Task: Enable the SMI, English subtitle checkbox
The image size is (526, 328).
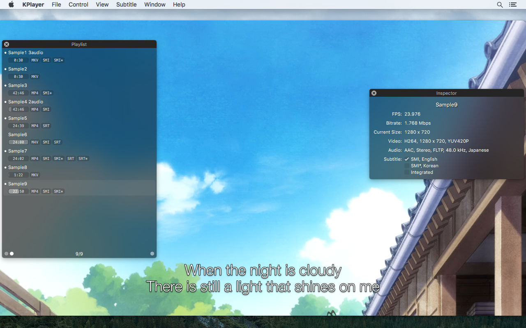Action: pyautogui.click(x=407, y=159)
